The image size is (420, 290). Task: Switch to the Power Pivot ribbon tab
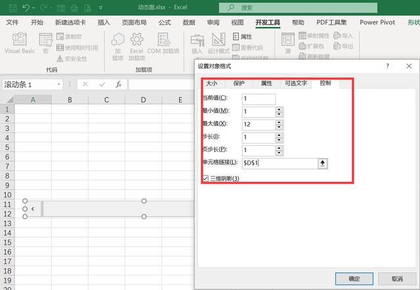pyautogui.click(x=377, y=22)
